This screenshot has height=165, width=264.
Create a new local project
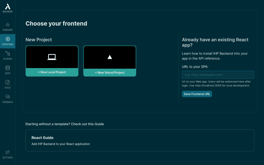pyautogui.click(x=52, y=72)
